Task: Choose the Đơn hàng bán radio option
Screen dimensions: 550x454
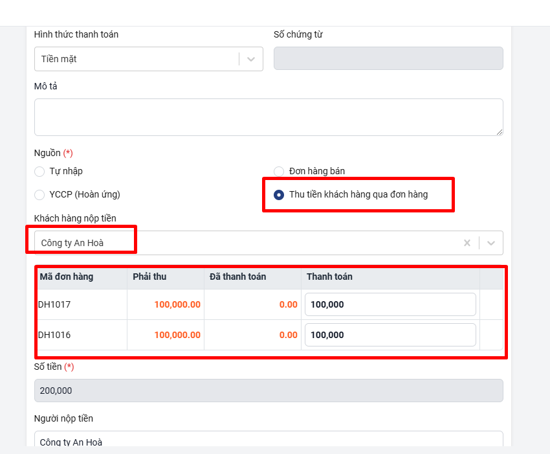Action: pos(279,172)
